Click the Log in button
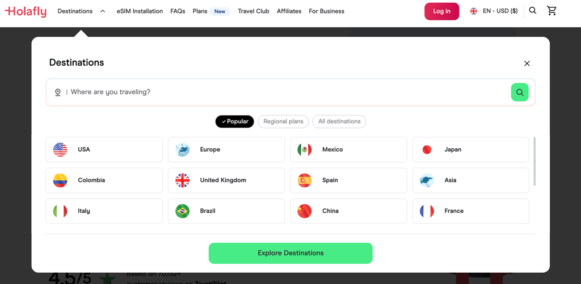This screenshot has height=284, width=581. 441,11
